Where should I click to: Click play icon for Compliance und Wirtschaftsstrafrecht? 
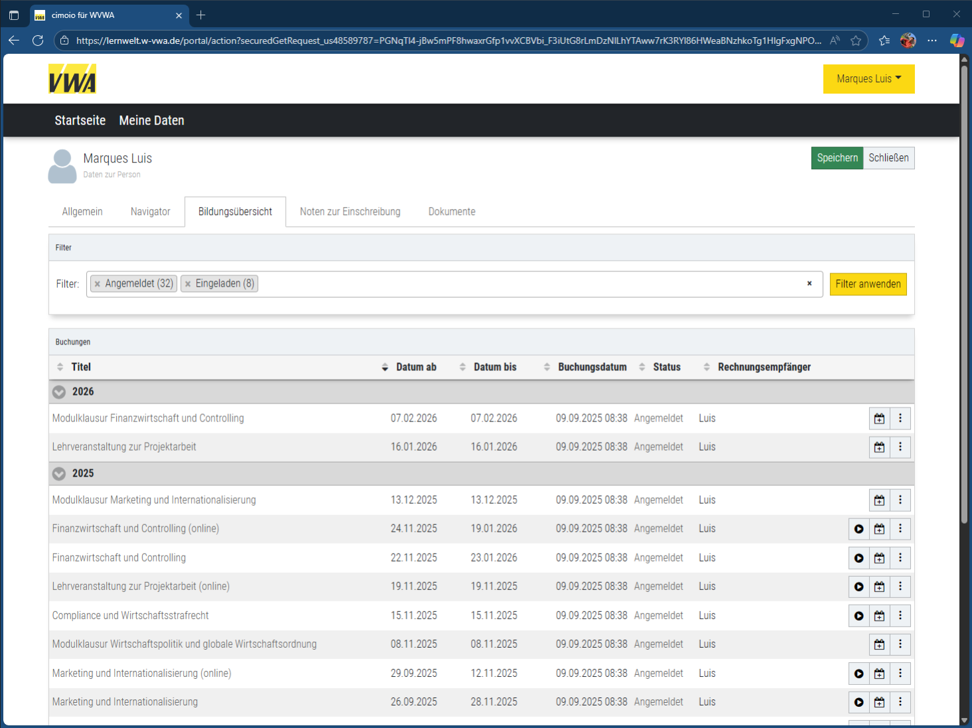(x=859, y=616)
